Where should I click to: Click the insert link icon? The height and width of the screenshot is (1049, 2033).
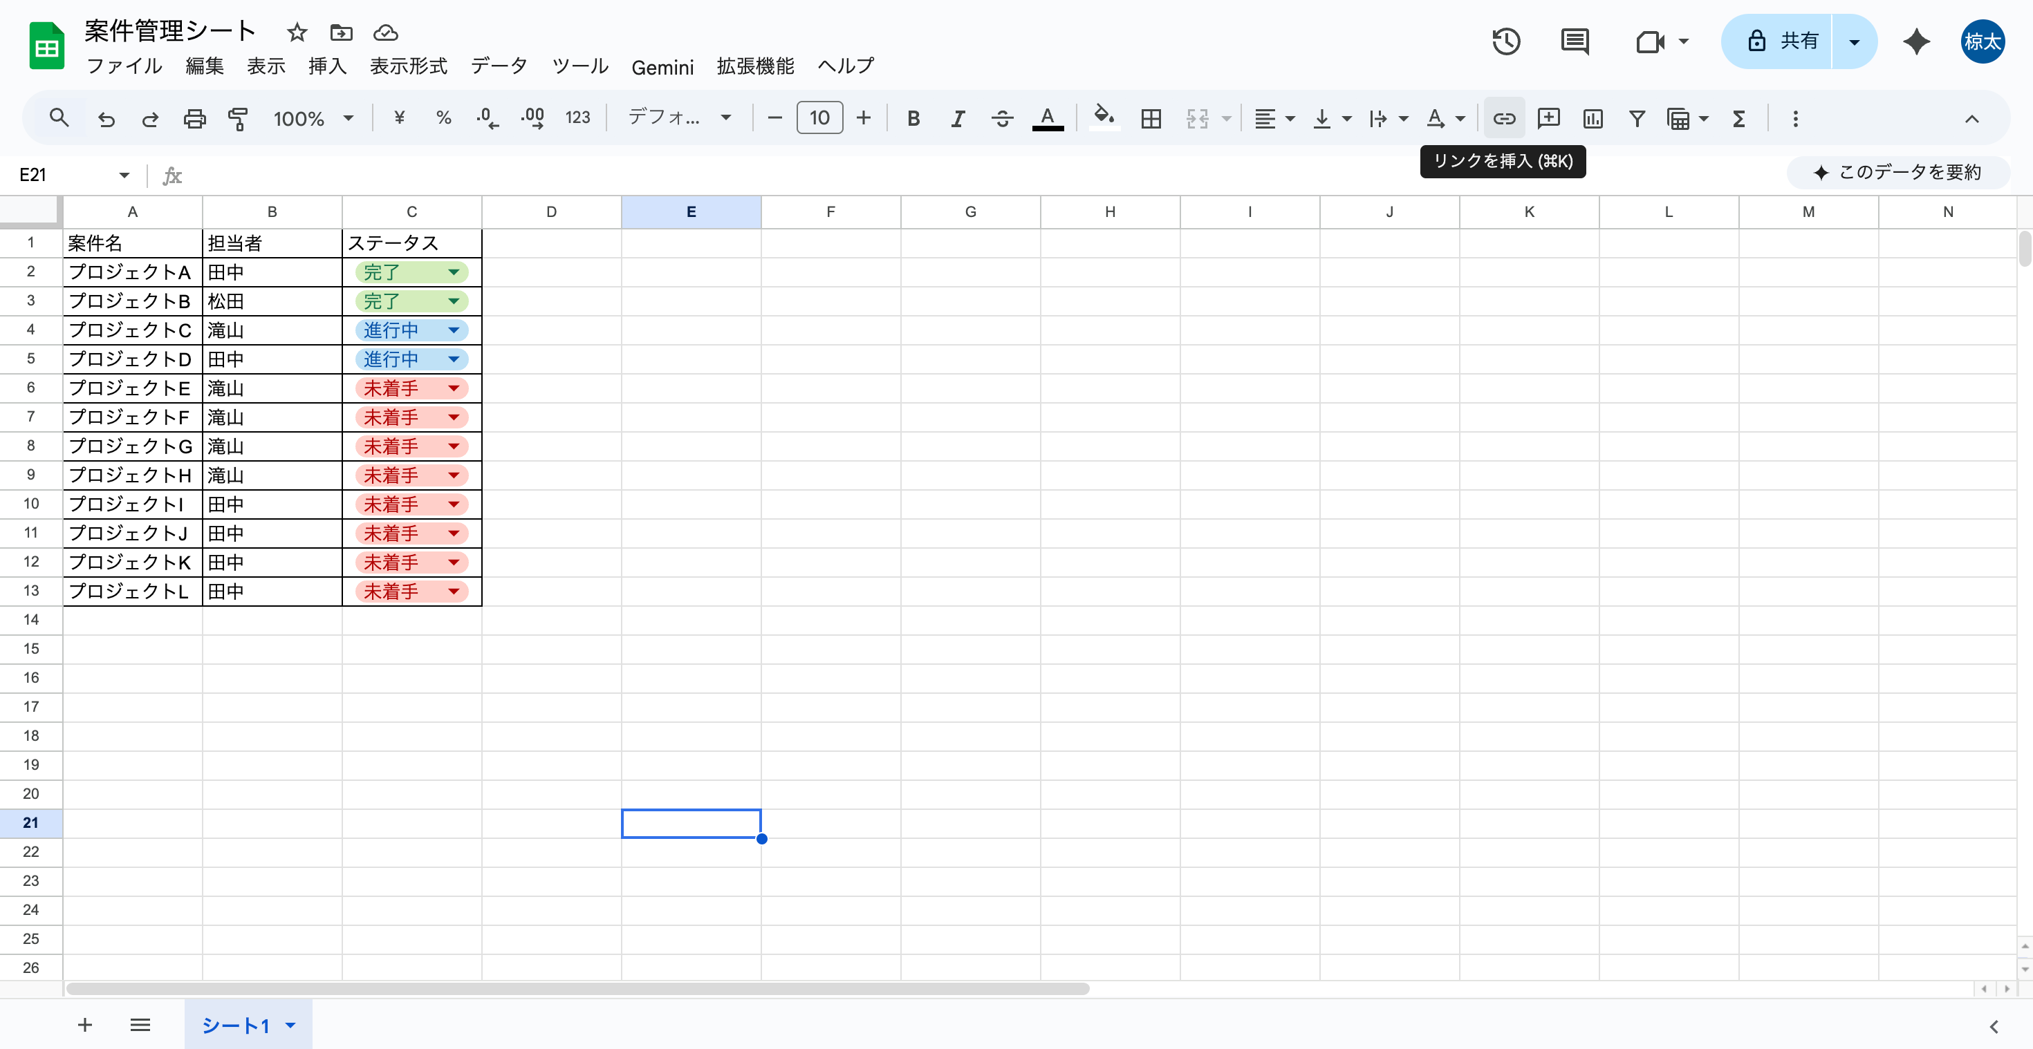click(x=1503, y=118)
